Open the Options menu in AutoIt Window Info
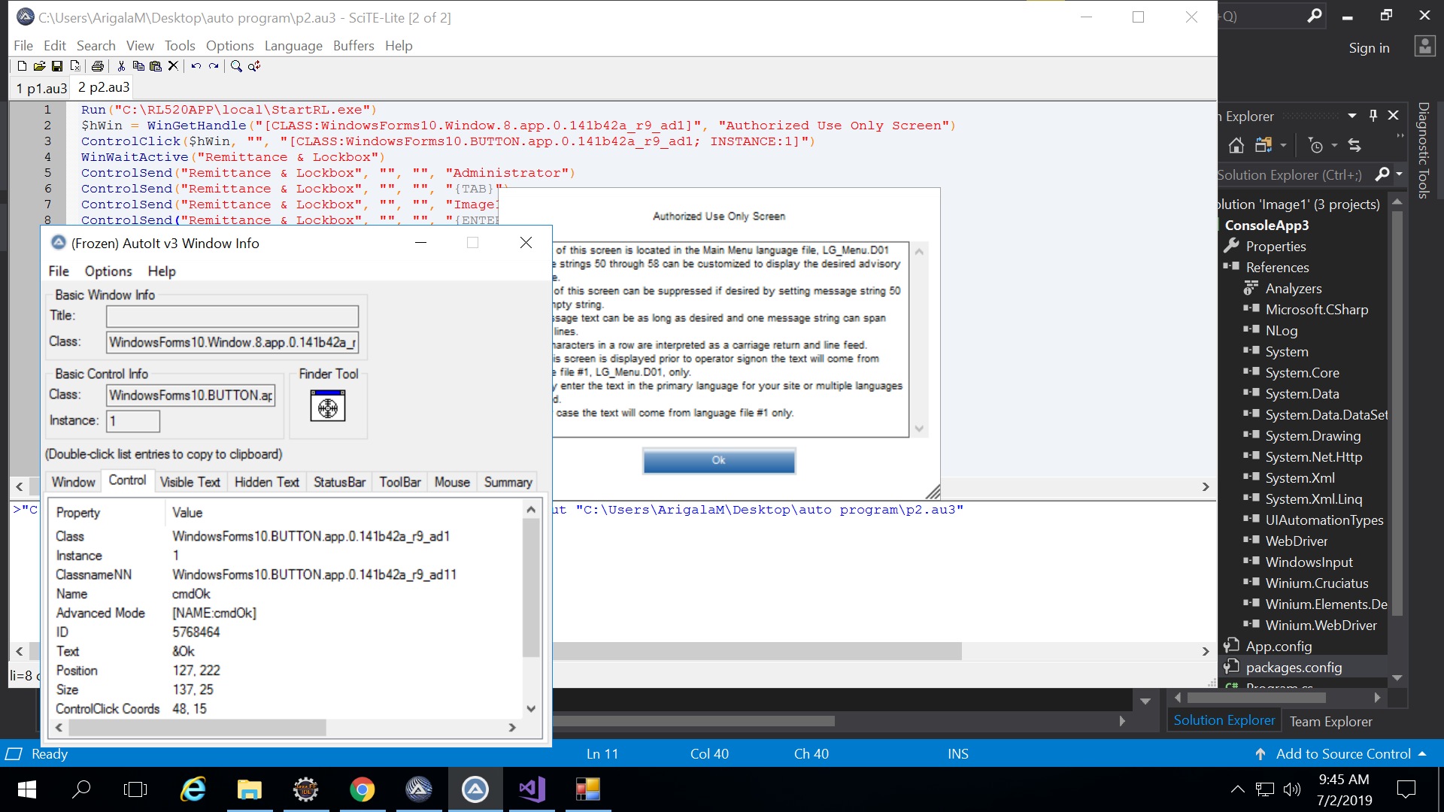1444x812 pixels. (x=108, y=271)
